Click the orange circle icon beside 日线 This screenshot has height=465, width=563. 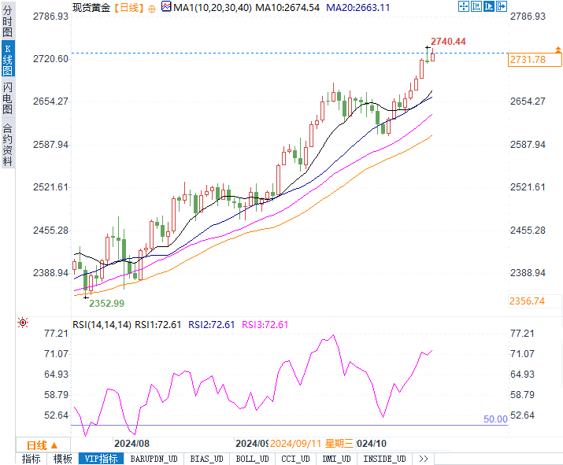[151, 6]
